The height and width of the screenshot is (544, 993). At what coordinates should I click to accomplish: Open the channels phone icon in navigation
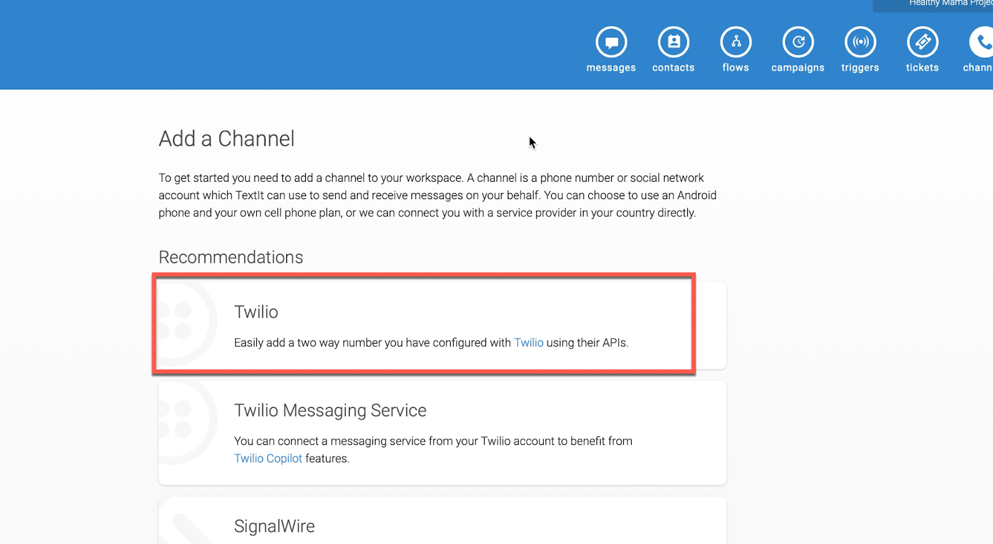982,42
